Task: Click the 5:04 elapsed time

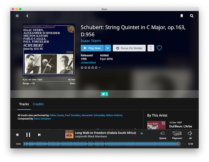Action: pyautogui.click(x=18, y=144)
